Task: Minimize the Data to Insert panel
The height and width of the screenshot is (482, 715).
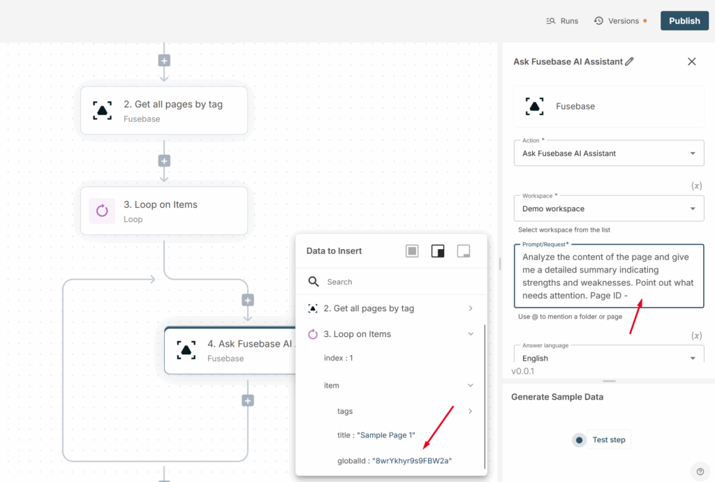Action: tap(463, 251)
